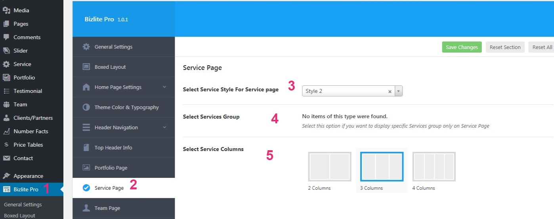This screenshot has height=219, width=554.
Task: Click the Contact envelope icon
Action: coord(6,158)
